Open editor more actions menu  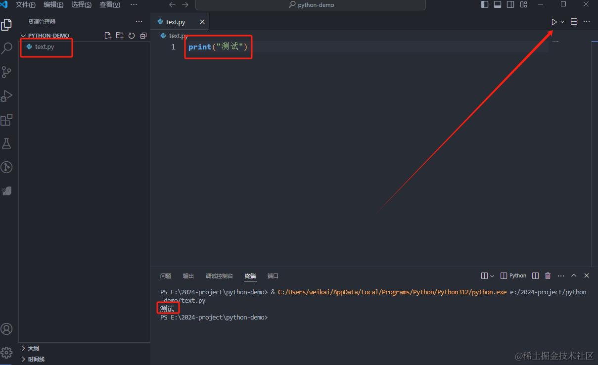click(x=587, y=22)
